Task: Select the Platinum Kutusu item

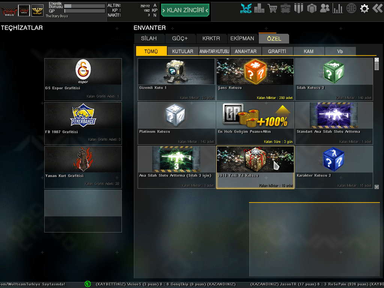Action: (x=177, y=123)
